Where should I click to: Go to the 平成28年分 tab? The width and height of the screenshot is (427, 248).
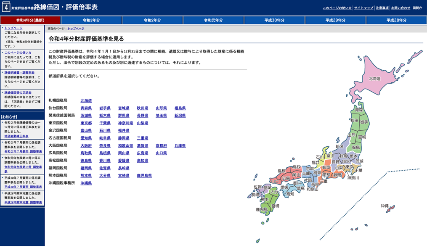(396, 20)
